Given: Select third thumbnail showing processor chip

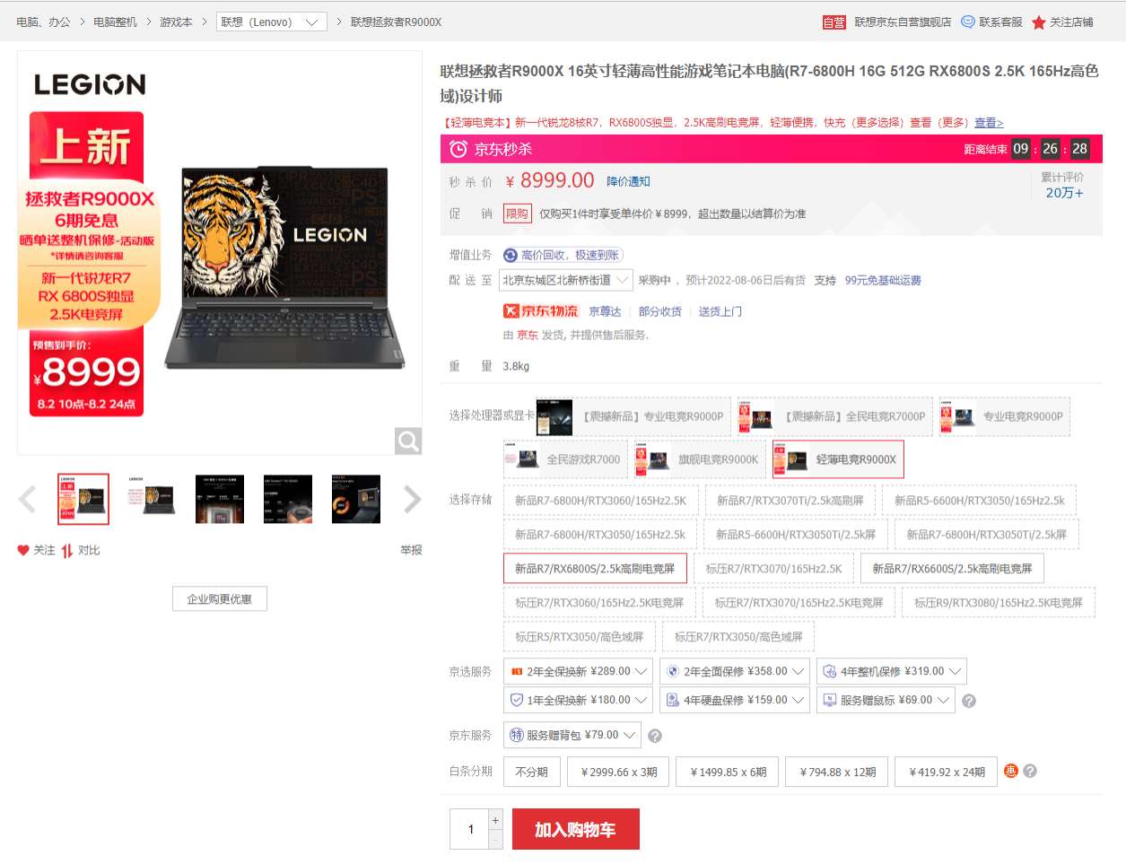Looking at the screenshot, I should (220, 499).
